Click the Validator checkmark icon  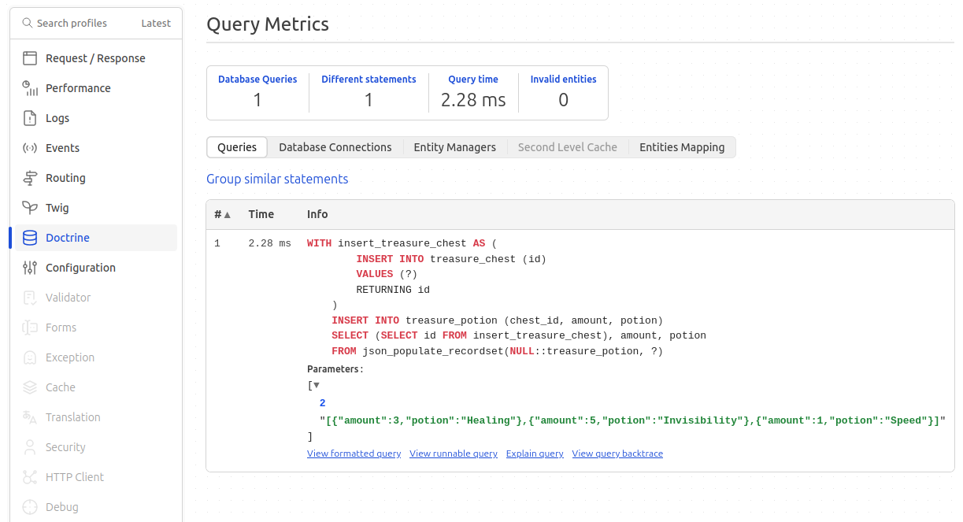[30, 298]
